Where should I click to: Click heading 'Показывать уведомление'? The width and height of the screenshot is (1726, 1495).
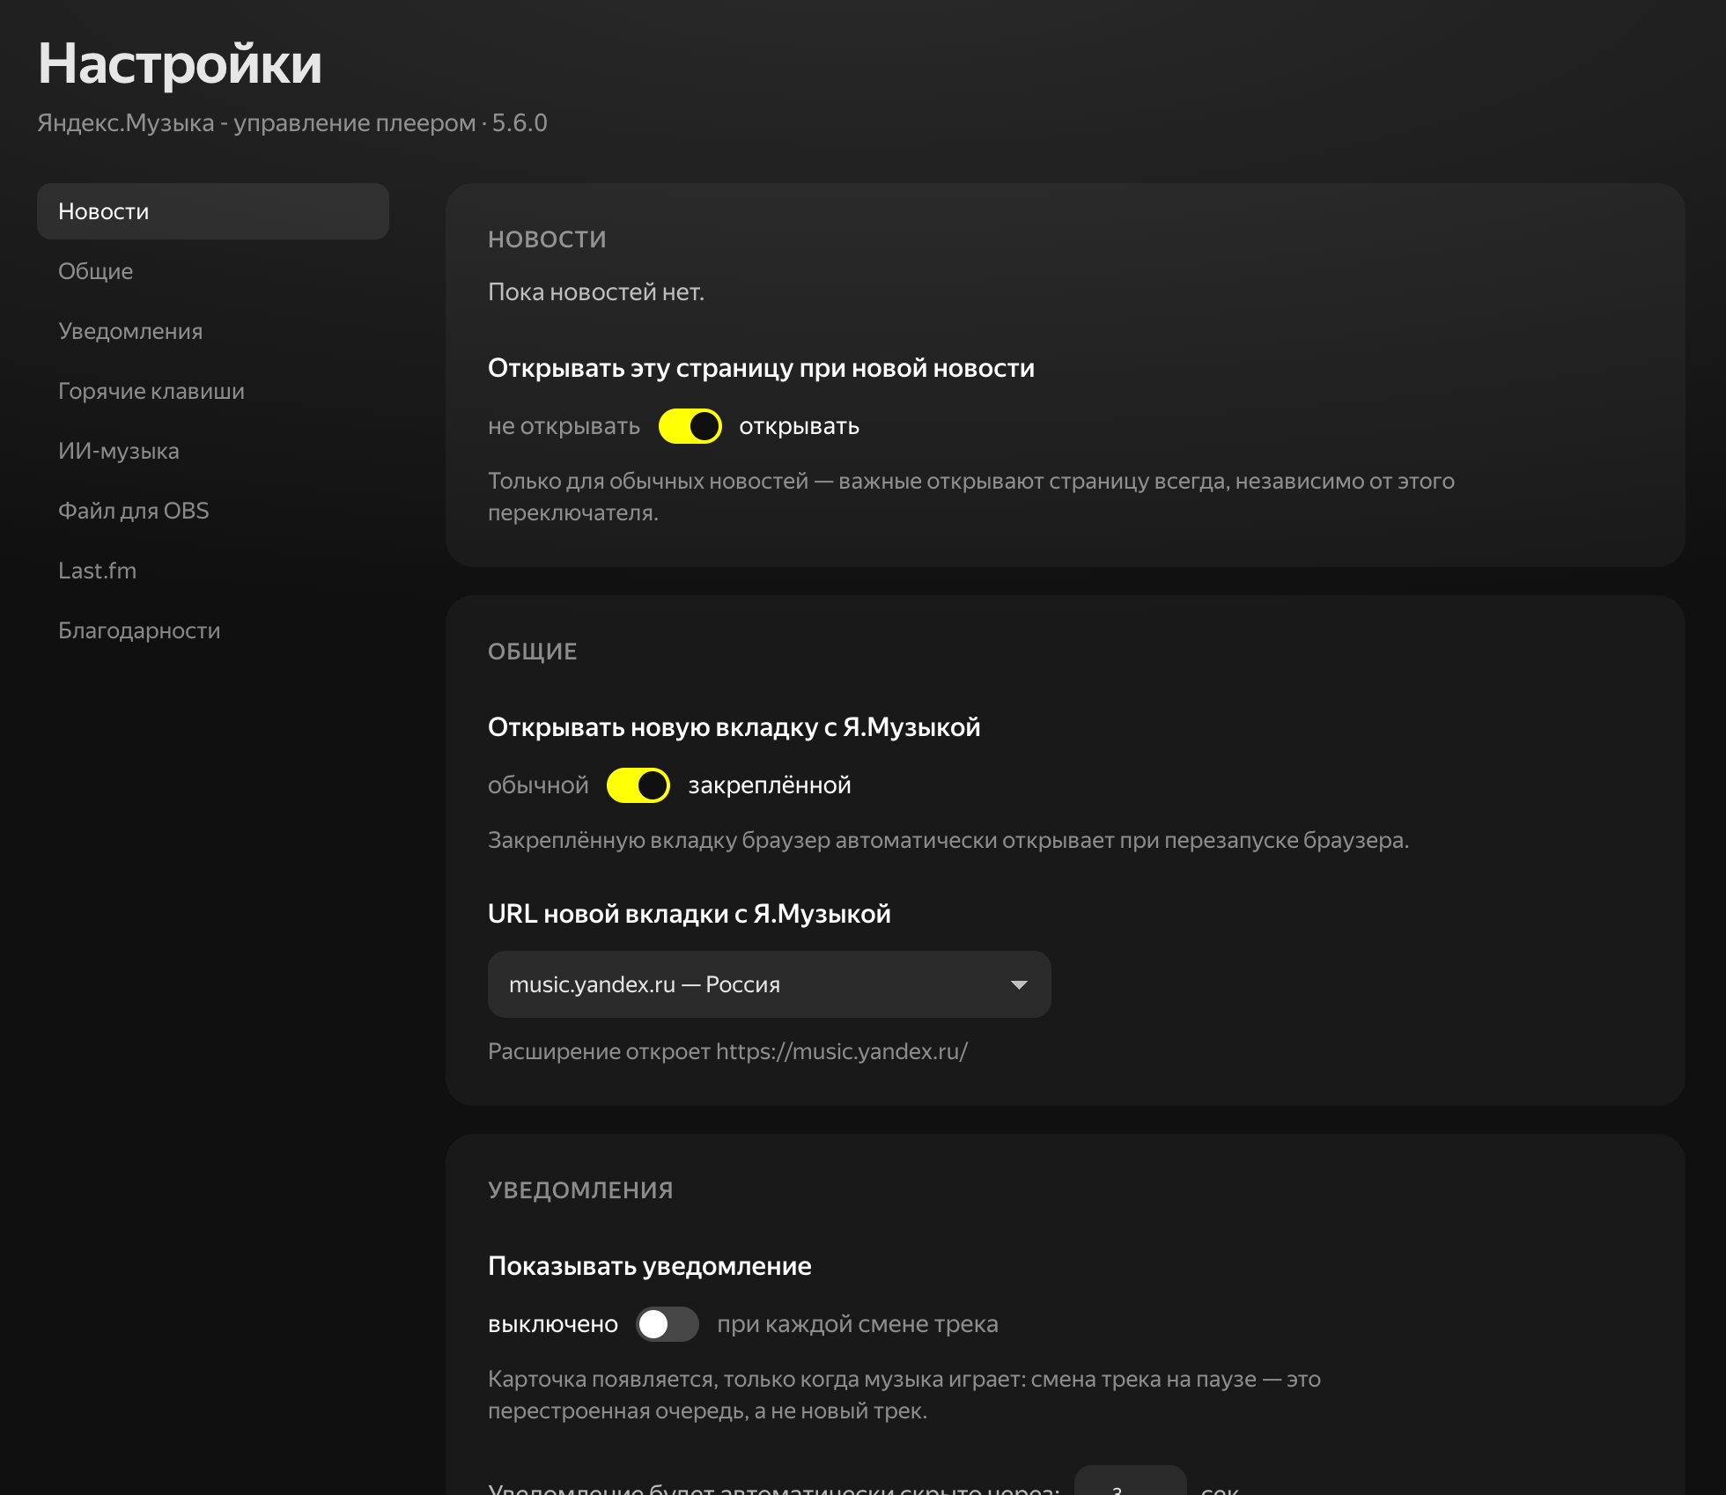pos(650,1266)
